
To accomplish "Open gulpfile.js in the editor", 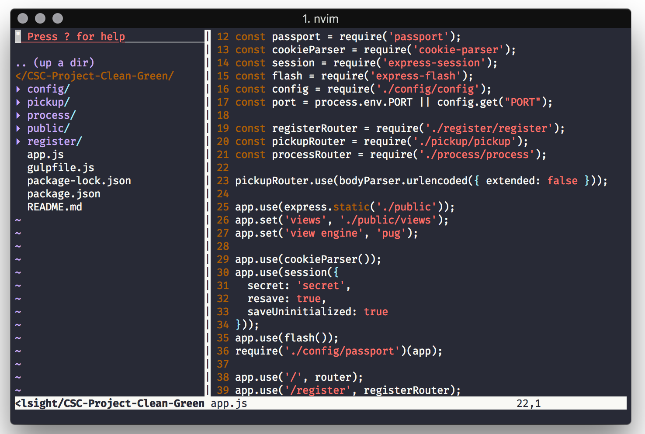I will tap(61, 167).
